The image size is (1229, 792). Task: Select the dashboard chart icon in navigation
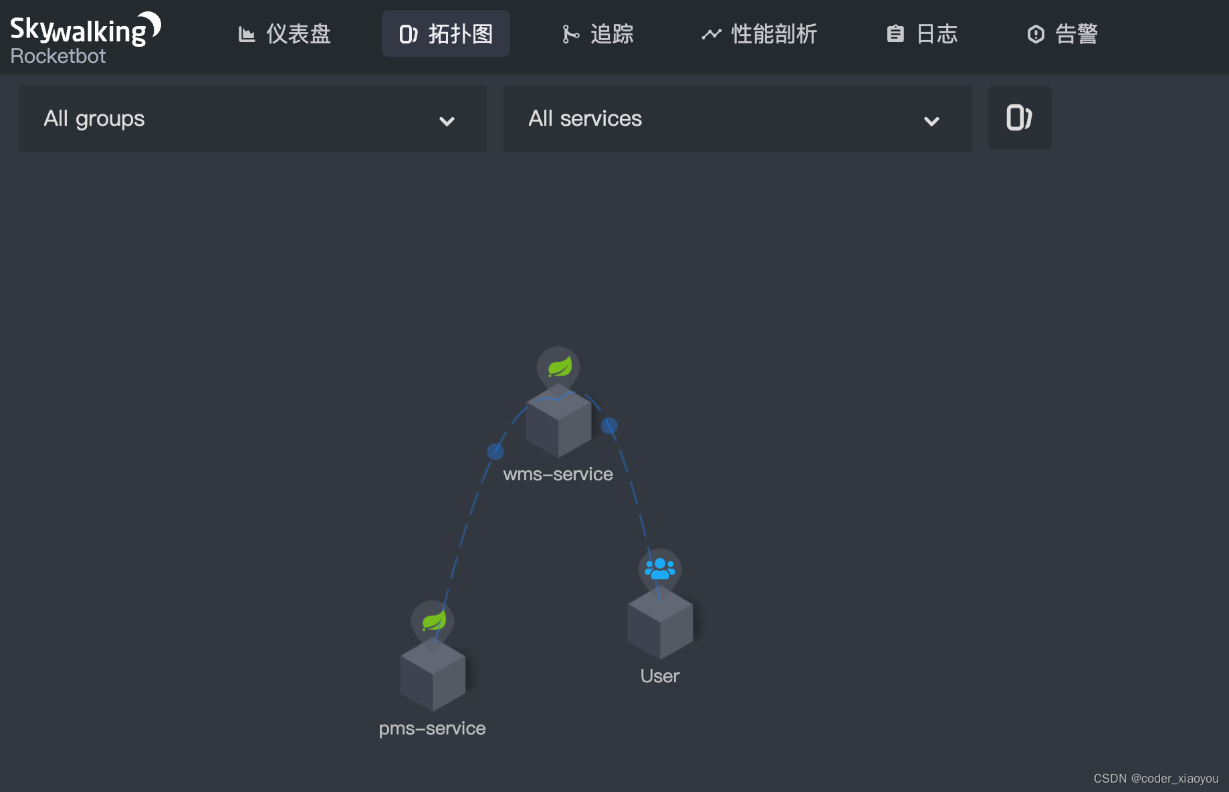(247, 33)
